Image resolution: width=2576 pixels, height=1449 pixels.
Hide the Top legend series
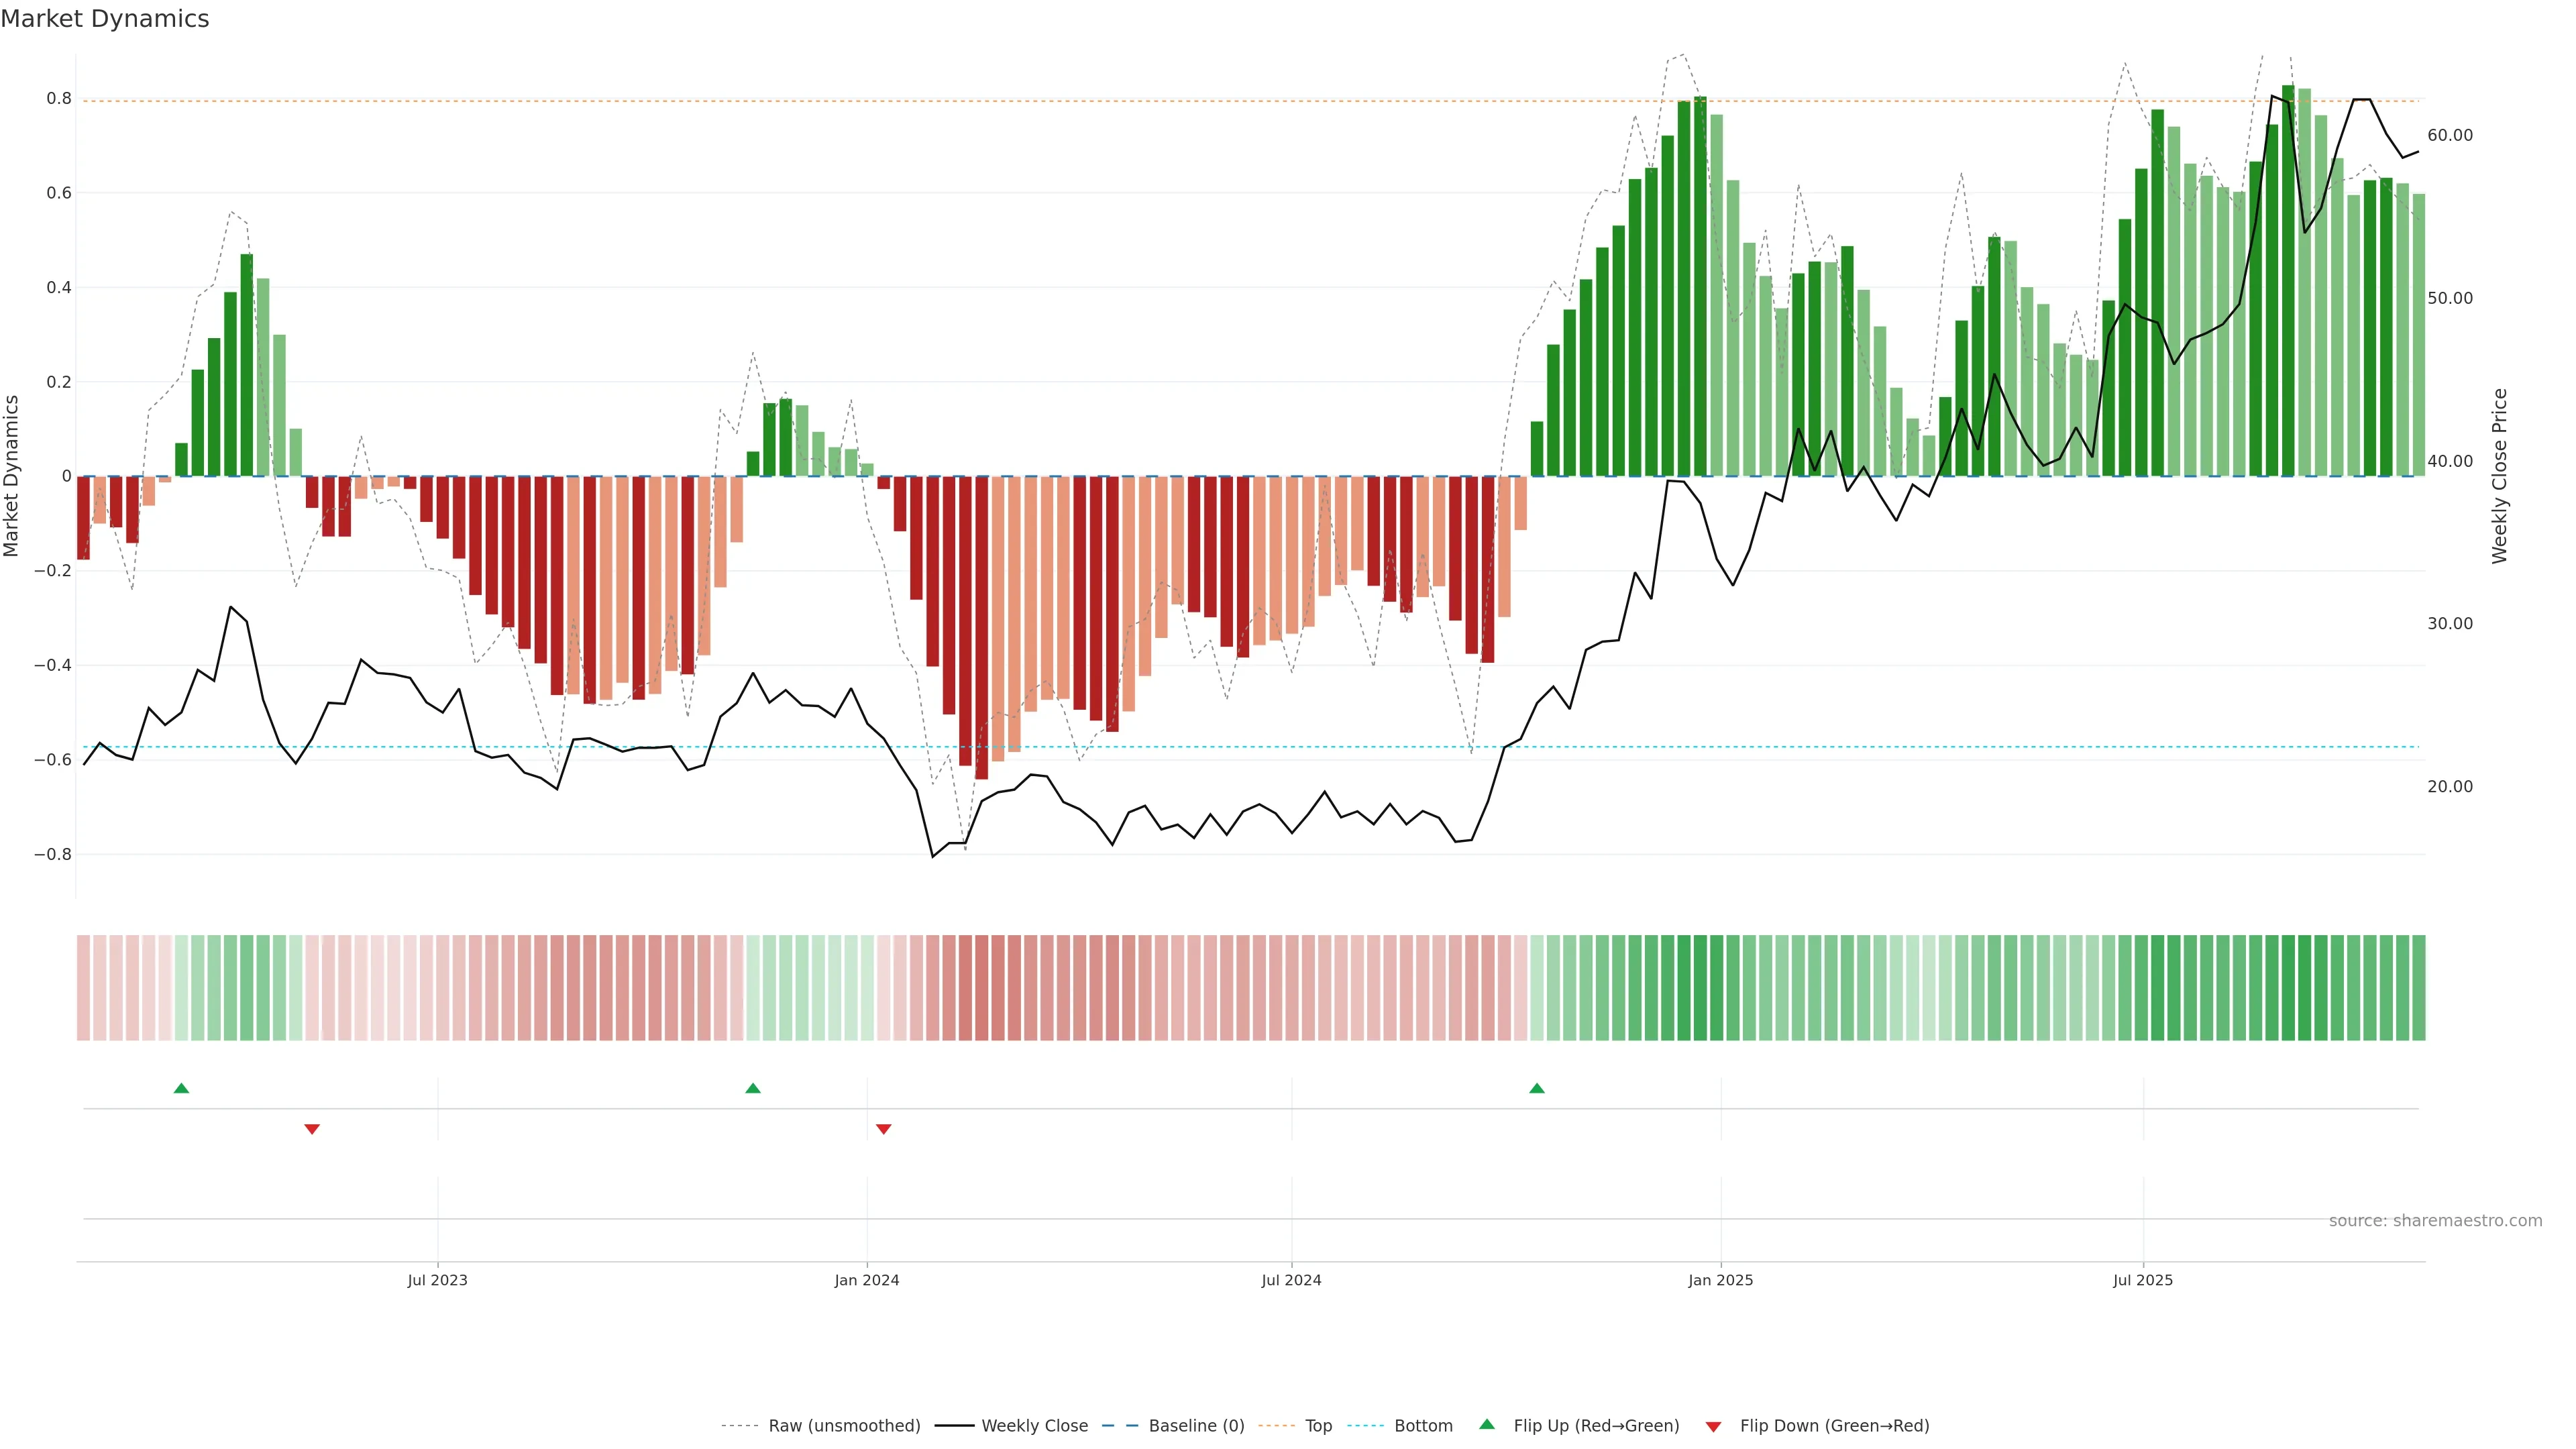[x=1318, y=1426]
